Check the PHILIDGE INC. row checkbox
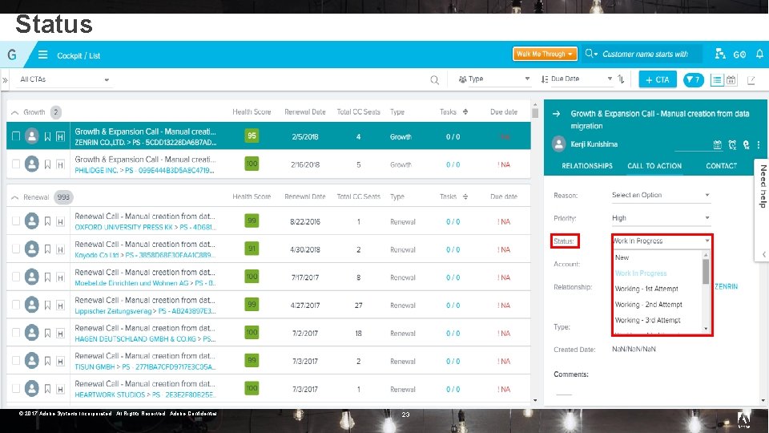This screenshot has height=433, width=769. pos(16,164)
